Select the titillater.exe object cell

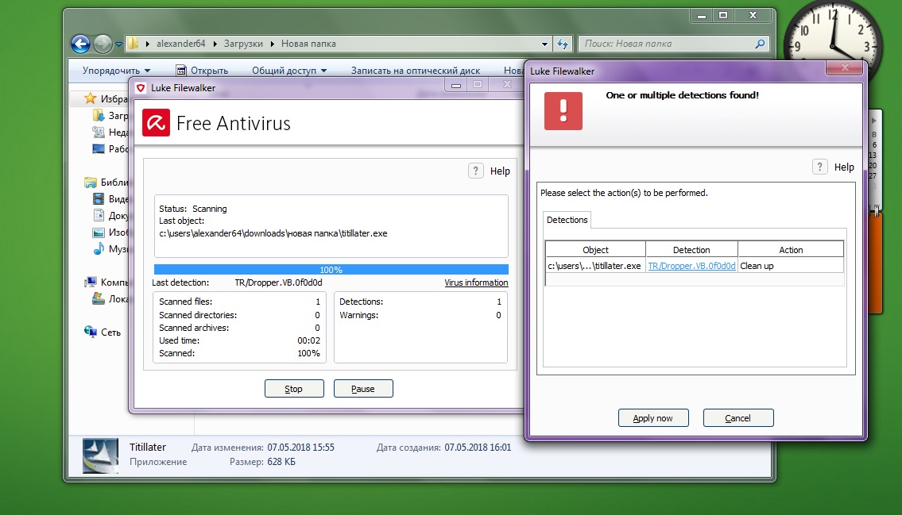pos(595,266)
